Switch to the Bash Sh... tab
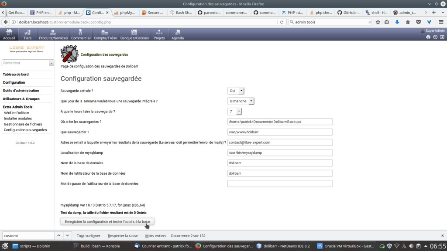Image resolution: width=447 pixels, height=251 pixels. click(181, 13)
